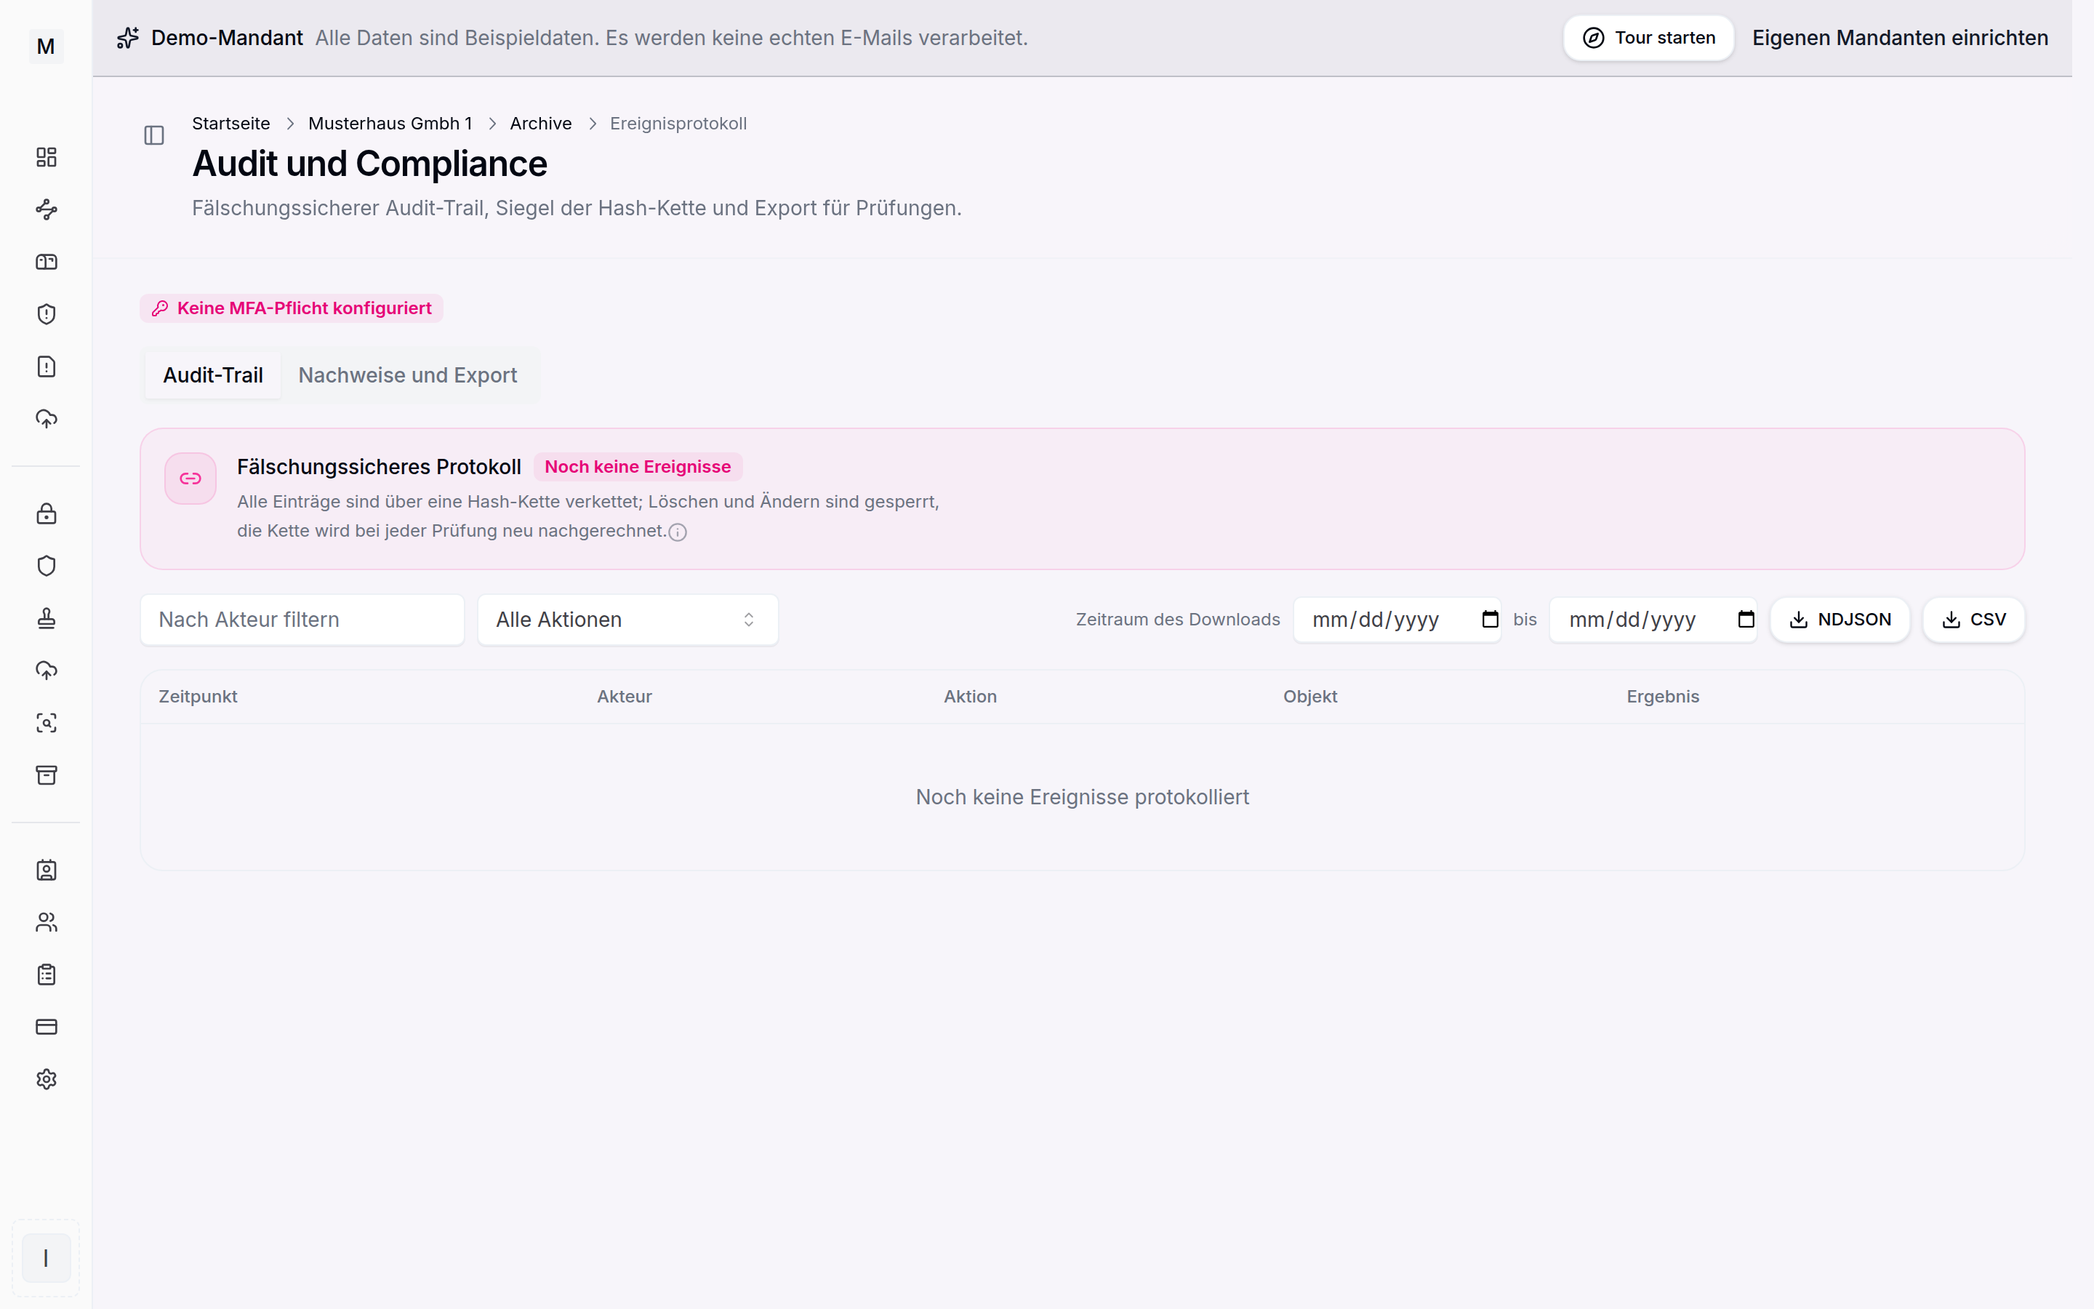Click the 'Ergebnis' column header
The height and width of the screenshot is (1309, 2094).
(x=1663, y=697)
